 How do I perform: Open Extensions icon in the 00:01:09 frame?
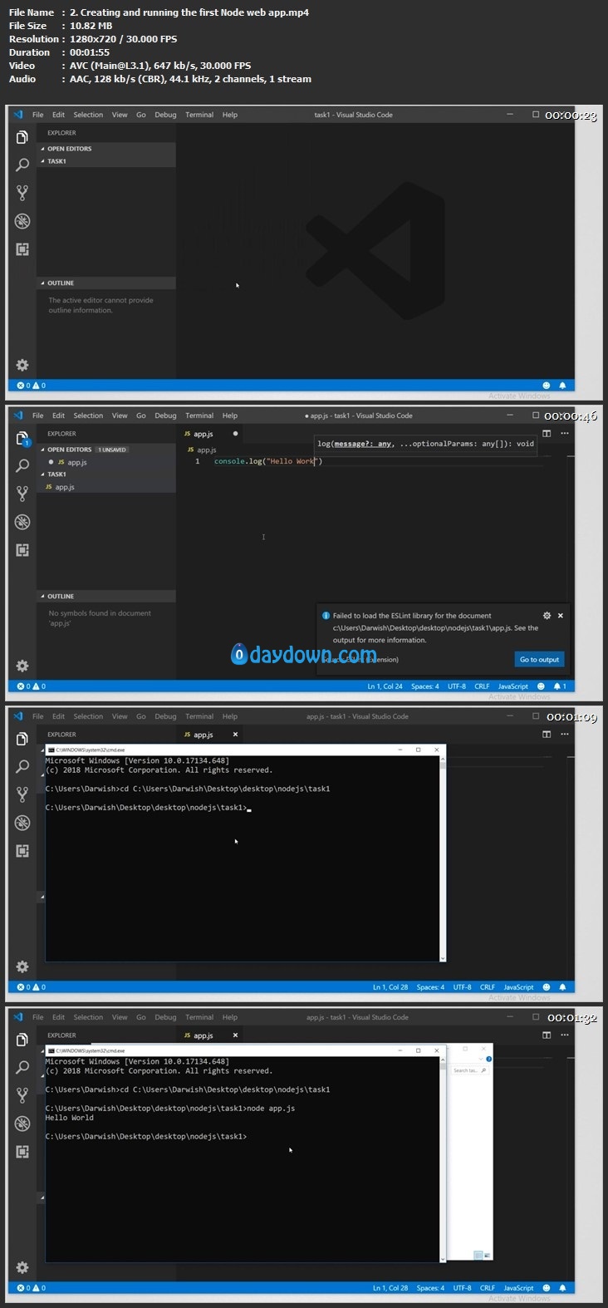click(x=22, y=851)
